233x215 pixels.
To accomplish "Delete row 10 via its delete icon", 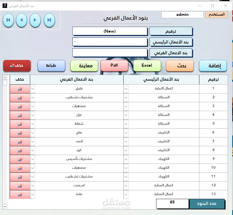I will coord(20,168).
